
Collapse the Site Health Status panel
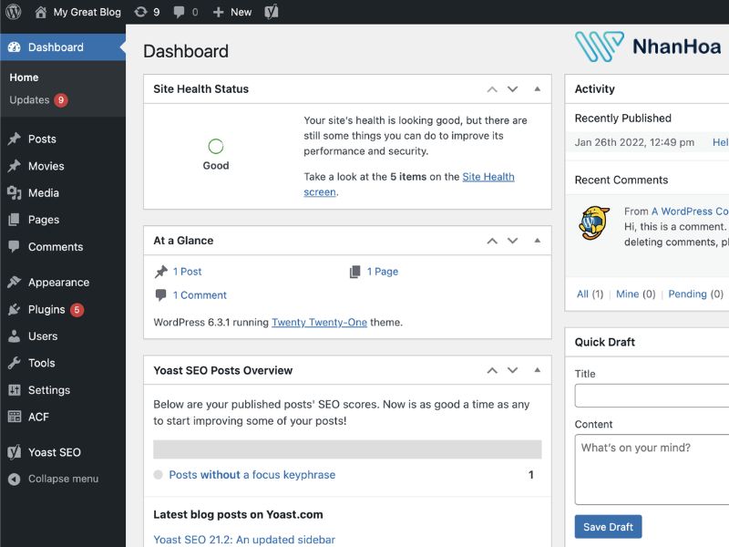tap(538, 88)
